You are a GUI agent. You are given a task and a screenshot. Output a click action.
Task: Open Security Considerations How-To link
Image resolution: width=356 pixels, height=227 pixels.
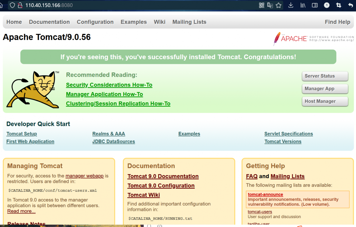click(x=109, y=85)
